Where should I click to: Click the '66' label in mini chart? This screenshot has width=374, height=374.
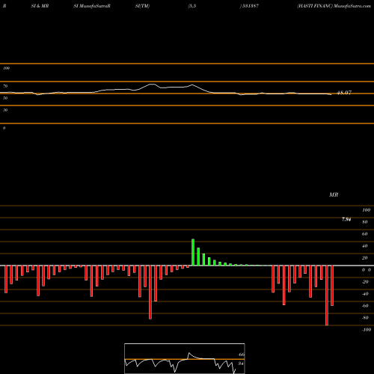(x=242, y=355)
